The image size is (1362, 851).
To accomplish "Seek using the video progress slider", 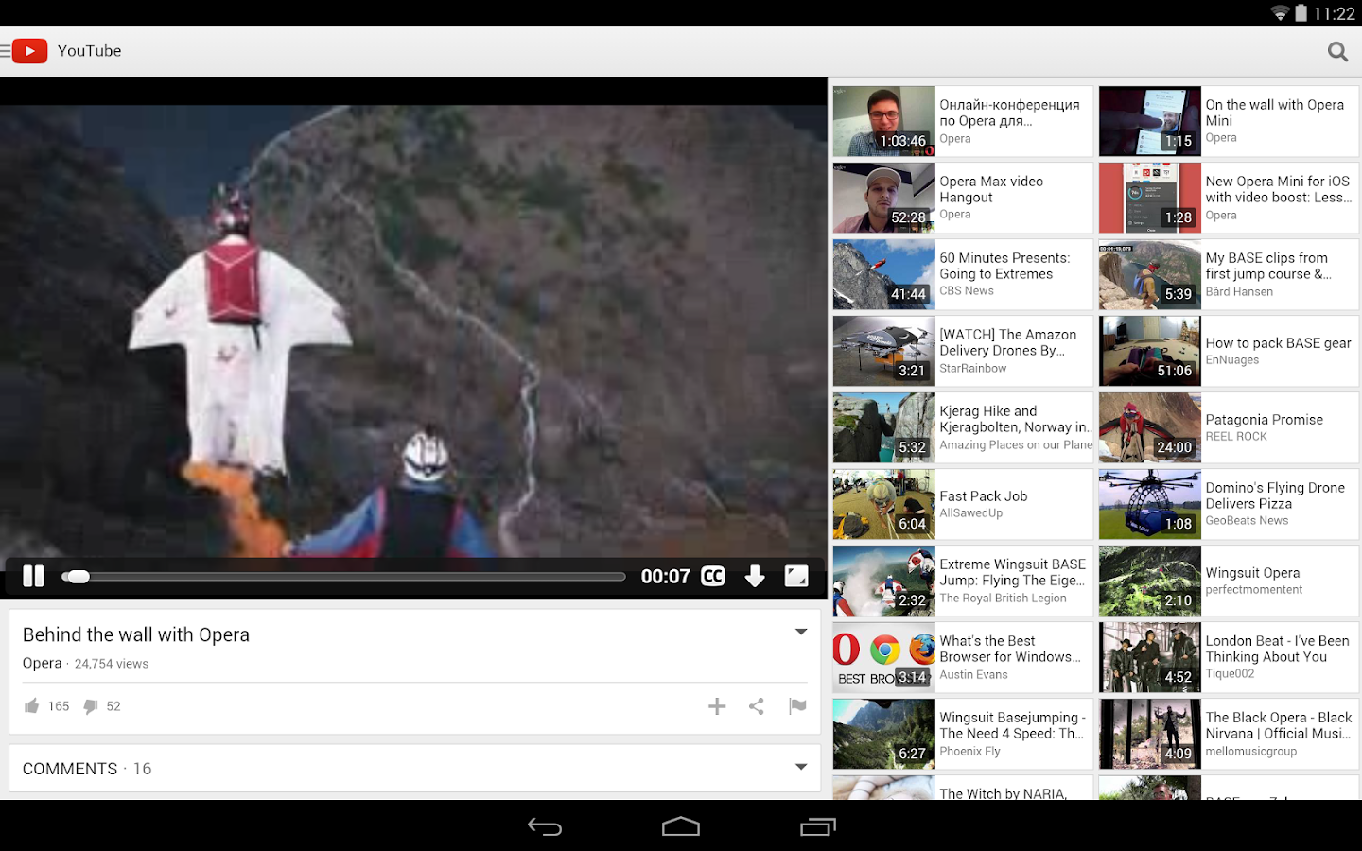I will tap(343, 577).
